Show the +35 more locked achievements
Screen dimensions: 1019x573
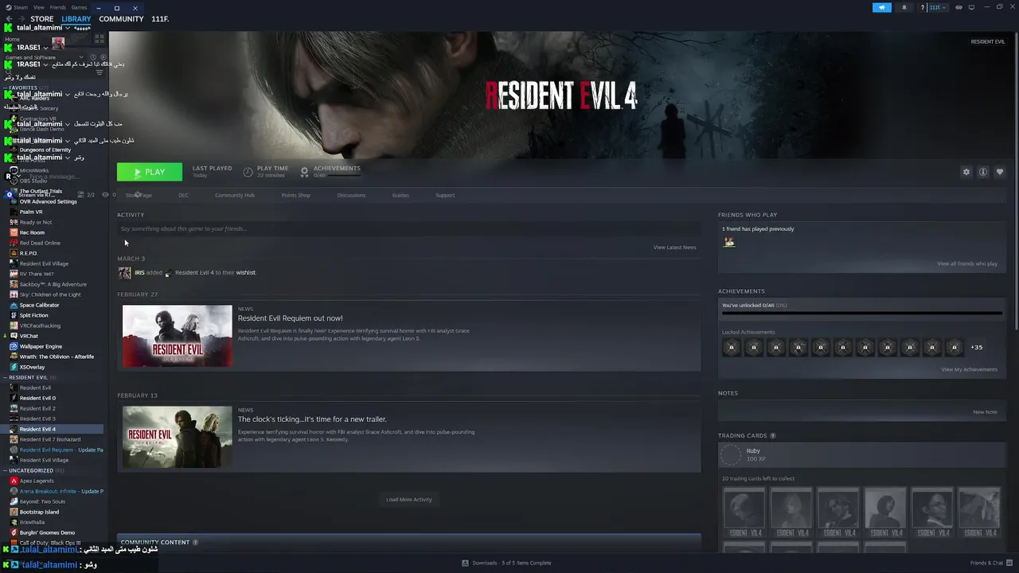pyautogui.click(x=976, y=347)
